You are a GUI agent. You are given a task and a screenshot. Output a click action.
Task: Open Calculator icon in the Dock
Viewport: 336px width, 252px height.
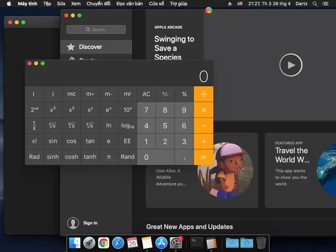[x=211, y=243]
